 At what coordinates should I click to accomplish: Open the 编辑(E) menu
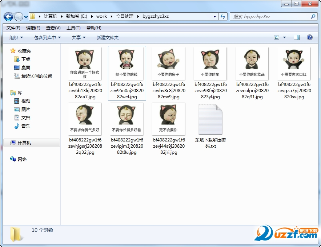[x=33, y=28]
